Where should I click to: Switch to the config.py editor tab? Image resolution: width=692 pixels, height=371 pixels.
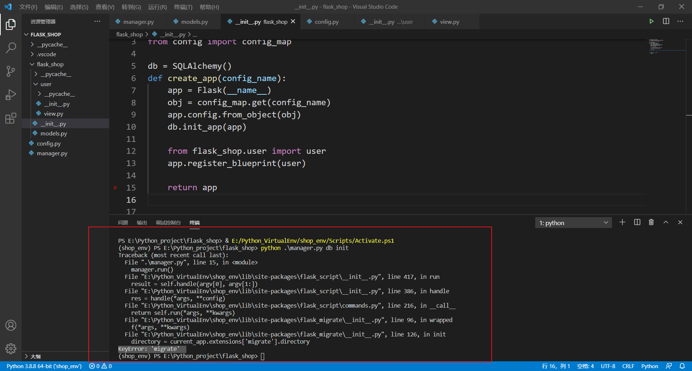(327, 22)
